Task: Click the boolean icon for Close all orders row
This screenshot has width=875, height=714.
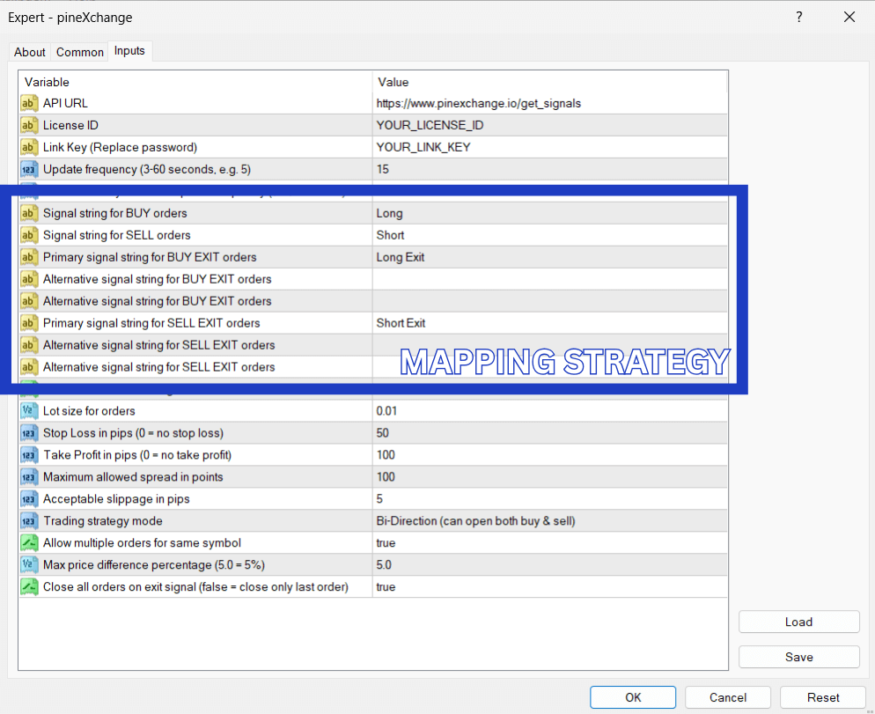Action: [28, 586]
